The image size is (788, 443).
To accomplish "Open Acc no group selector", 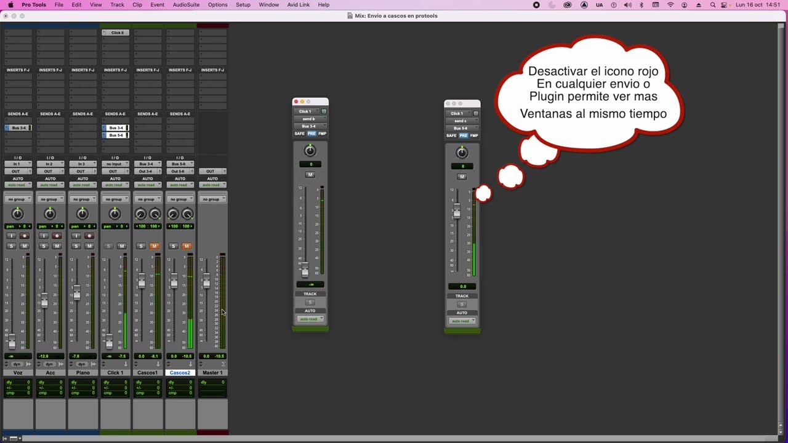I will [50, 199].
